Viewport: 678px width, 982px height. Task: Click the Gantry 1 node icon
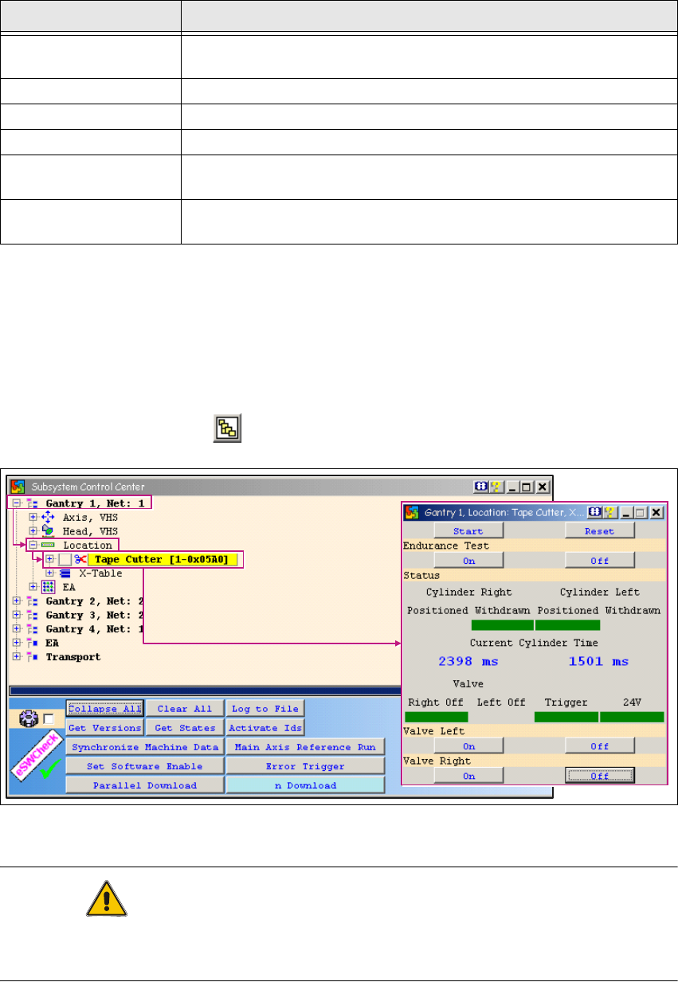pos(31,503)
